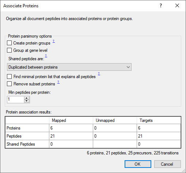186x173 pixels.
Task: Click the Min peptides per protein field
Action: (16, 100)
